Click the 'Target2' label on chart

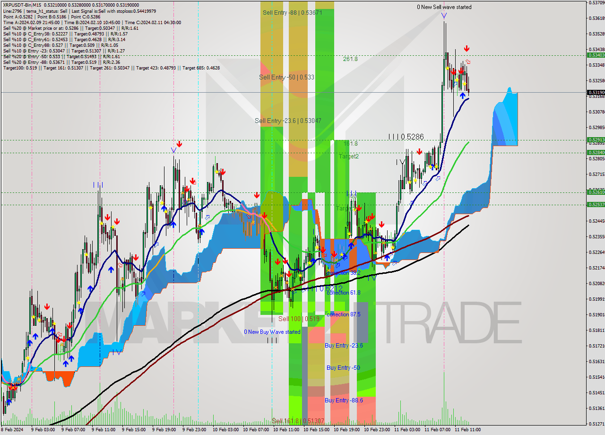pos(348,157)
